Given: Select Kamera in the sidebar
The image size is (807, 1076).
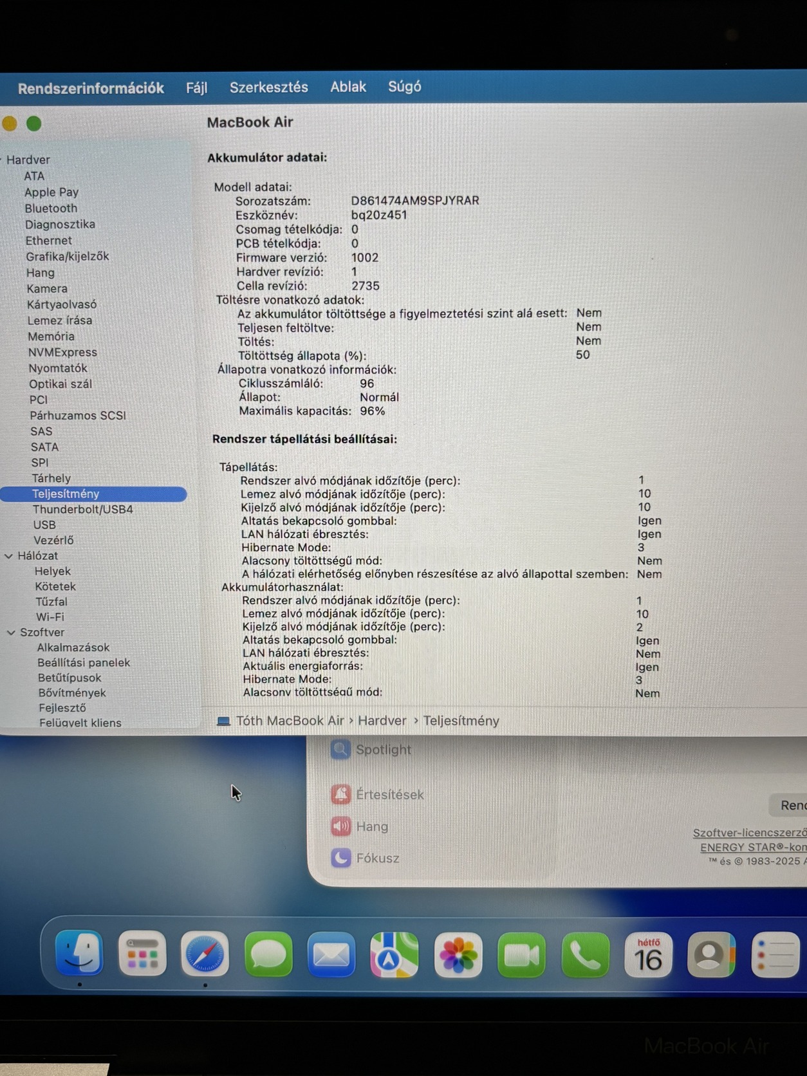Looking at the screenshot, I should click(46, 288).
